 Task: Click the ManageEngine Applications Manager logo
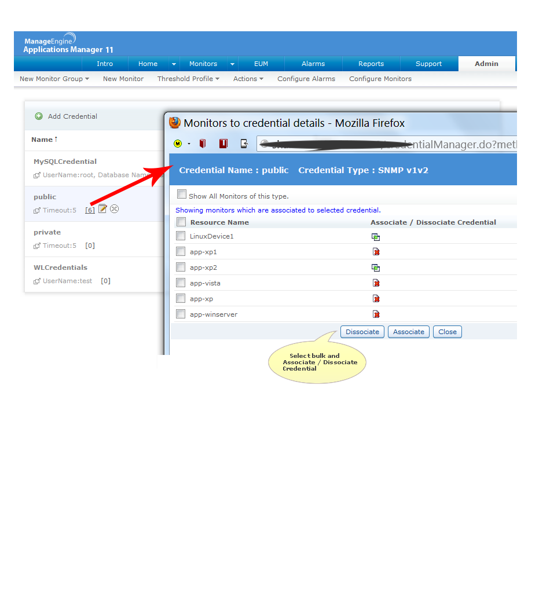tap(68, 43)
